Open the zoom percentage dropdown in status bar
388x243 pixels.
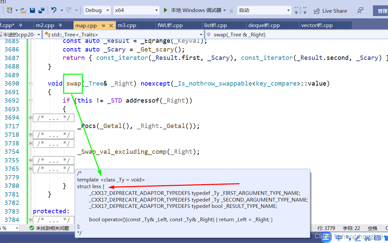17,228
